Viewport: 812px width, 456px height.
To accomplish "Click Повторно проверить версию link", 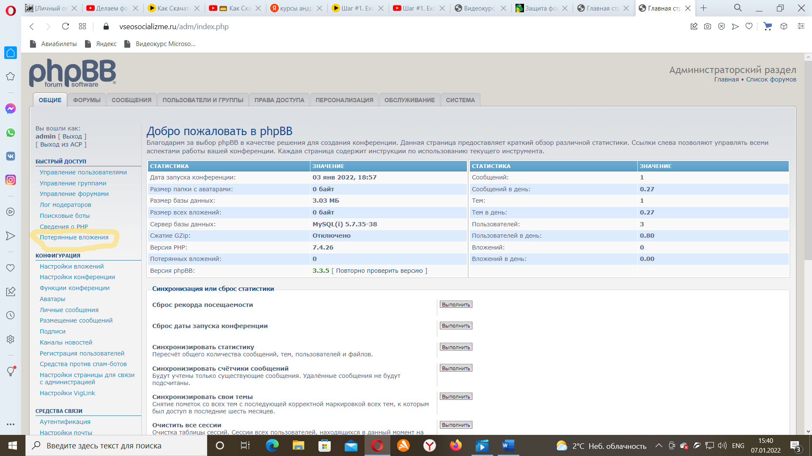I will (379, 271).
